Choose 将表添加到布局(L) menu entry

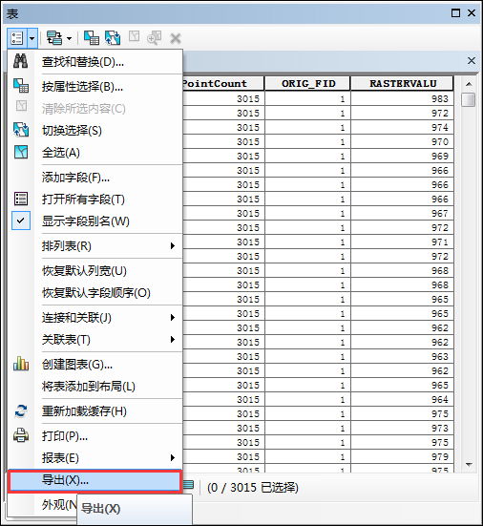click(x=94, y=387)
